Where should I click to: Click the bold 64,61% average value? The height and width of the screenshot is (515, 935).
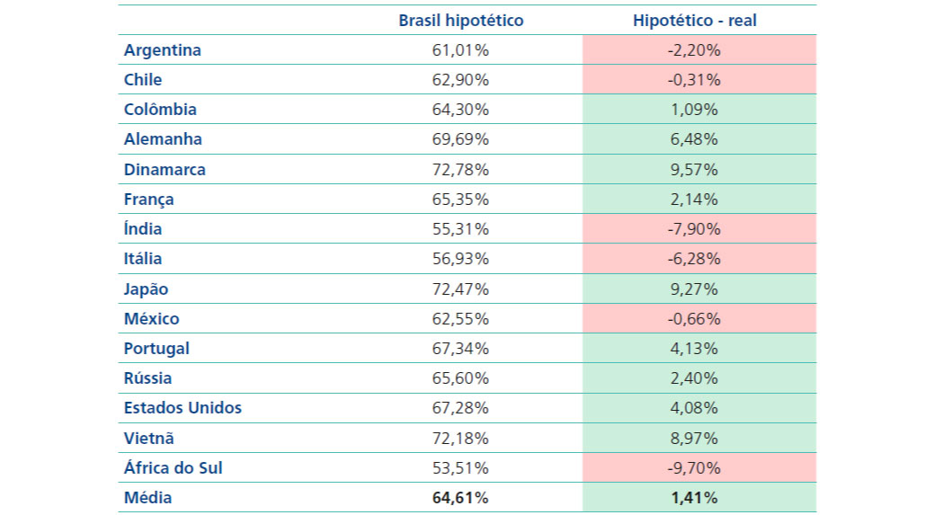click(x=460, y=498)
